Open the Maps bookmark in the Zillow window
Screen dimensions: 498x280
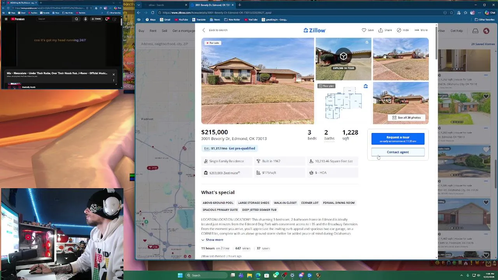(x=151, y=19)
